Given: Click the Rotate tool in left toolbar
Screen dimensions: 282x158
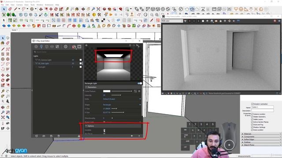Looking at the screenshot, I should pyautogui.click(x=3, y=80).
